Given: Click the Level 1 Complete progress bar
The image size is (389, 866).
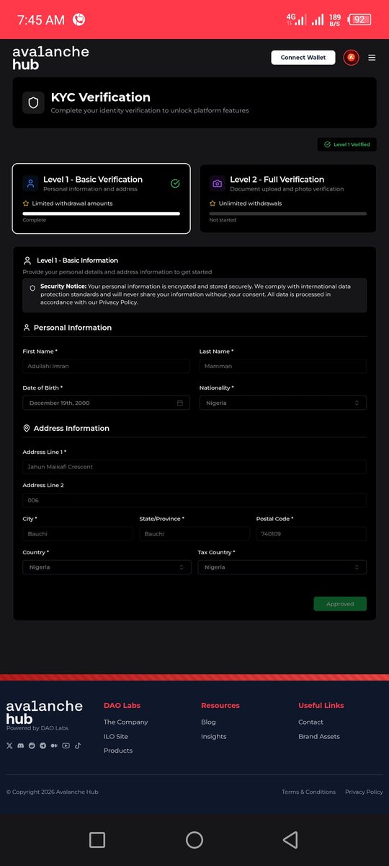Looking at the screenshot, I should click(102, 214).
